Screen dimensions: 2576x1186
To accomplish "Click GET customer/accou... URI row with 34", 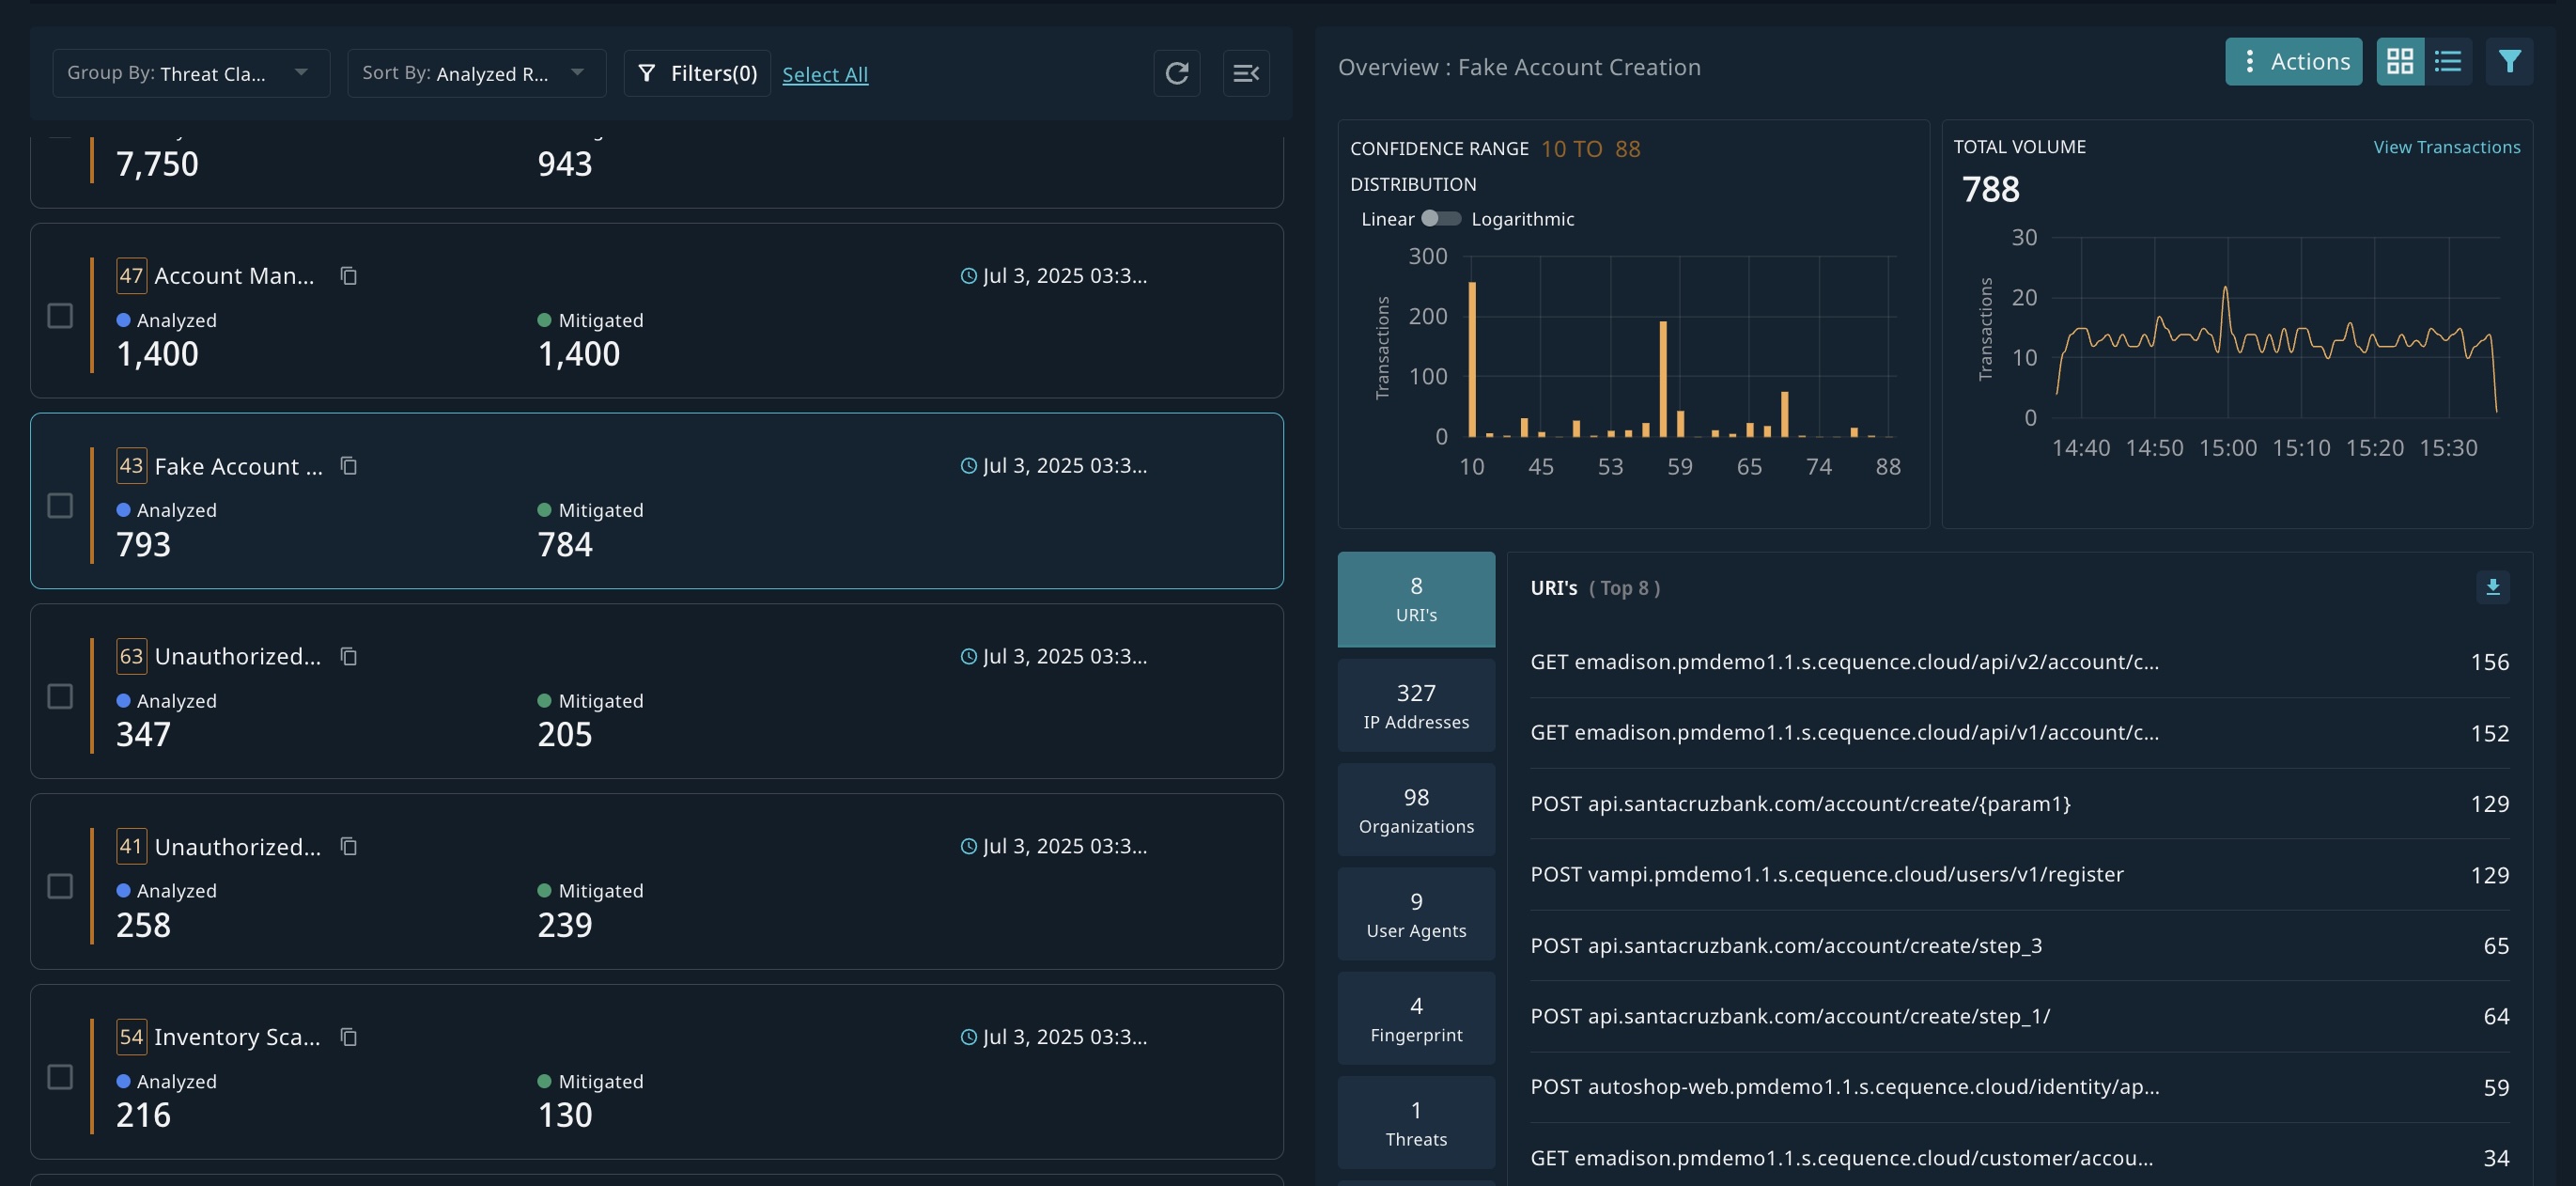I will coord(2019,1158).
